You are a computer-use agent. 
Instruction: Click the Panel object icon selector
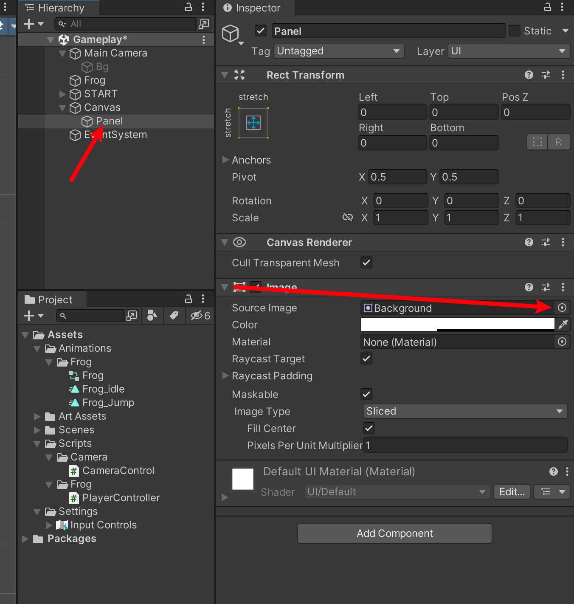click(233, 34)
